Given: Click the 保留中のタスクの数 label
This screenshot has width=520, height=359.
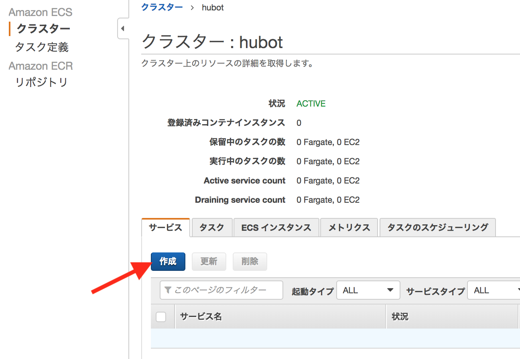Looking at the screenshot, I should pos(247,142).
